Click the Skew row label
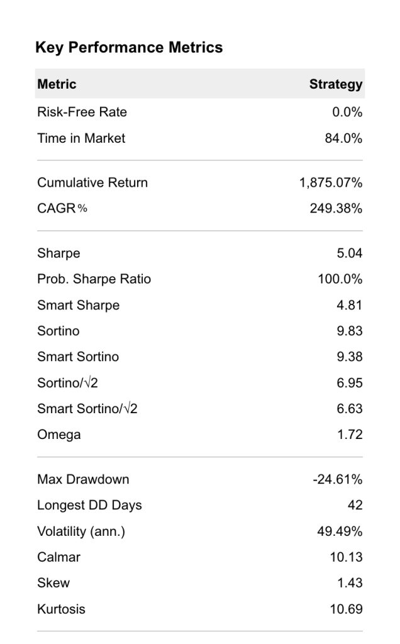 pyautogui.click(x=53, y=583)
